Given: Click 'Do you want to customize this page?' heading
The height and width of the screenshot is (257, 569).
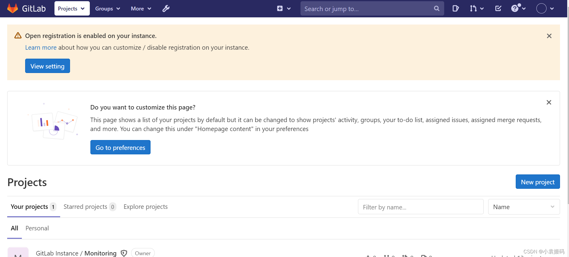Looking at the screenshot, I should point(143,107).
